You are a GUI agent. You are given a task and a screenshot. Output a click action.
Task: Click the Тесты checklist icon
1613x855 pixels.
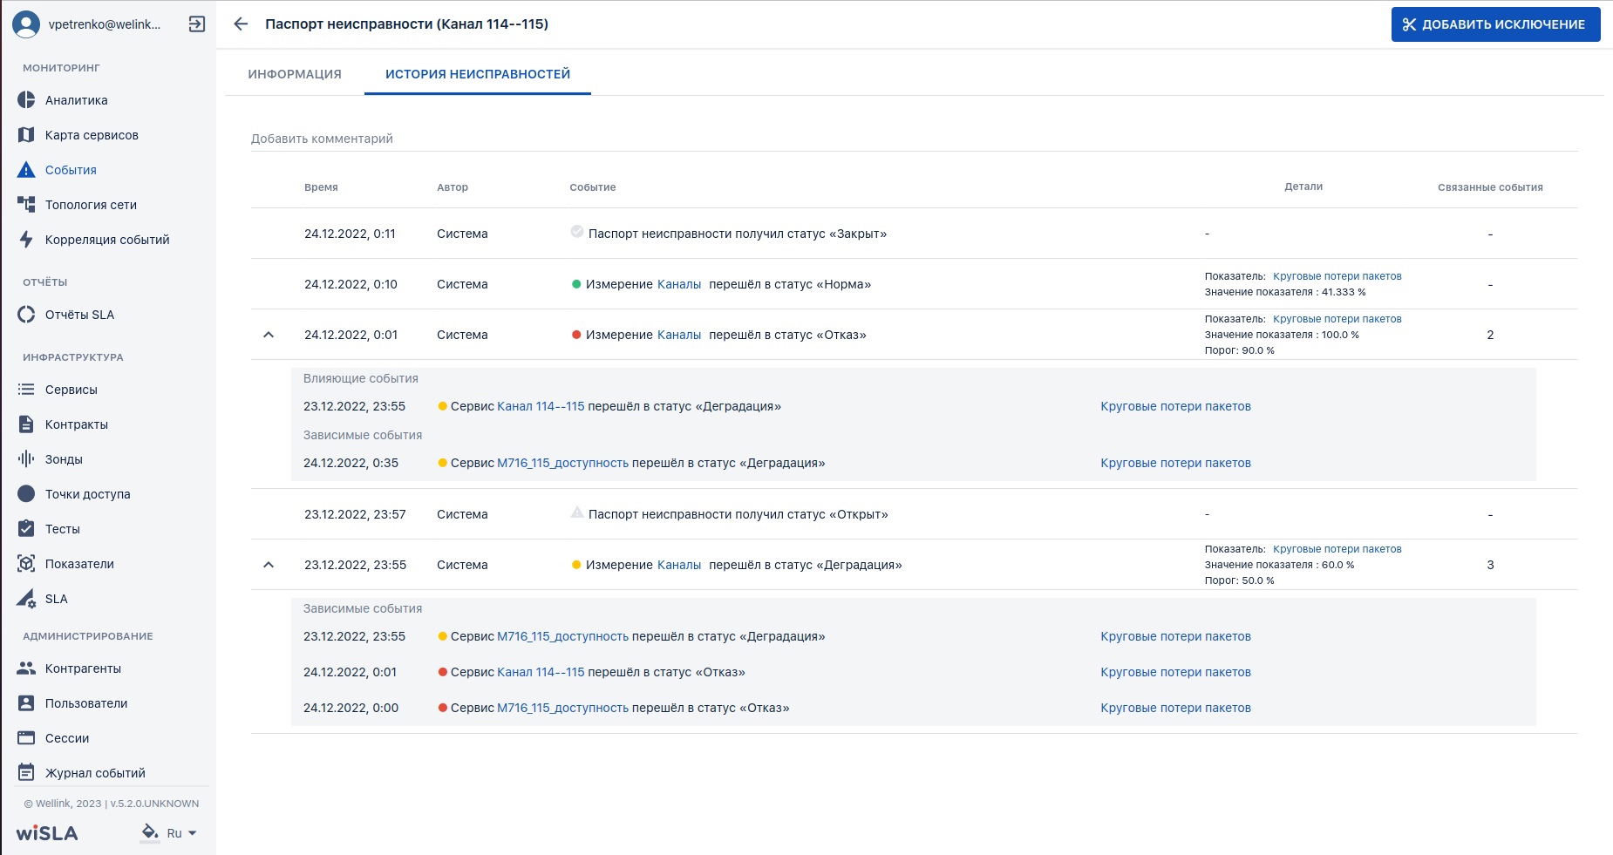point(26,529)
